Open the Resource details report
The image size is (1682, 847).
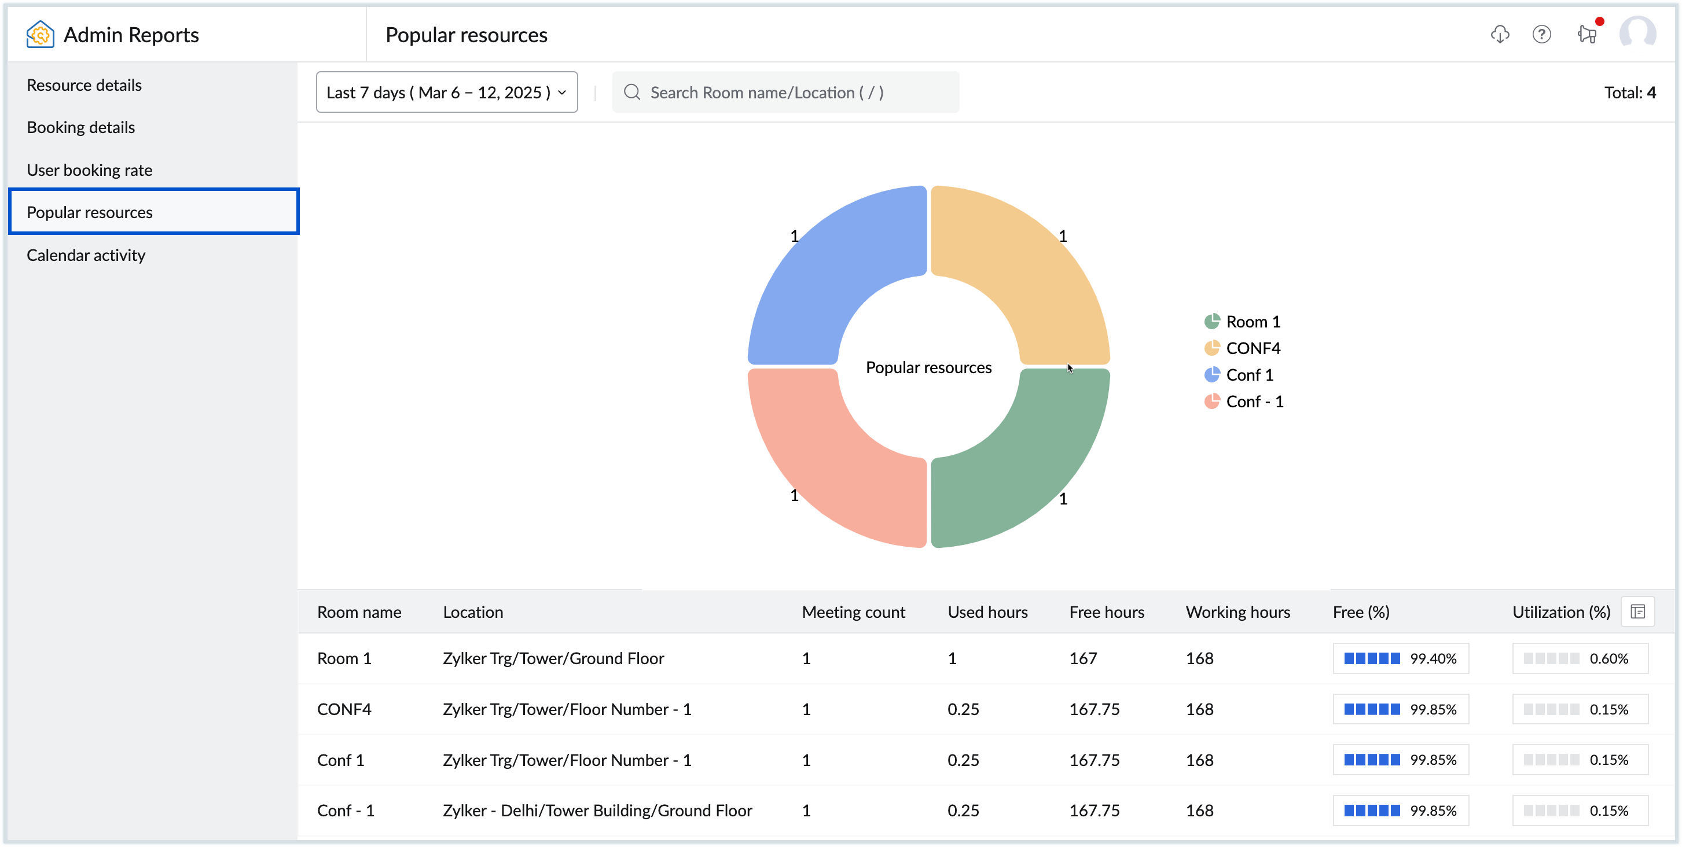click(x=85, y=84)
